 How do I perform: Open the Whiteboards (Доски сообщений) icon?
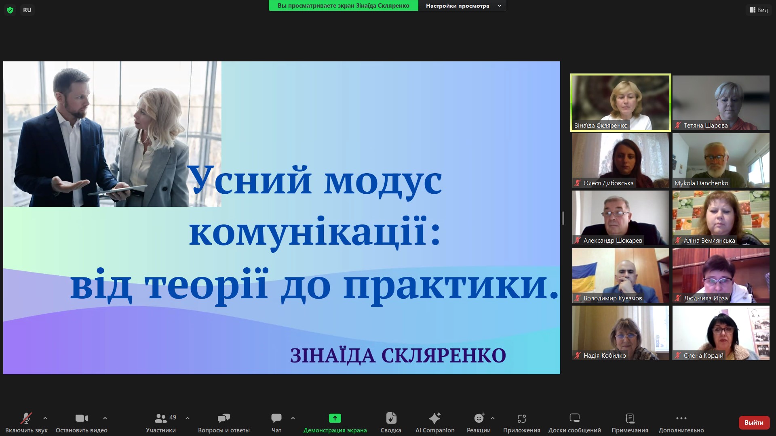pos(574,418)
